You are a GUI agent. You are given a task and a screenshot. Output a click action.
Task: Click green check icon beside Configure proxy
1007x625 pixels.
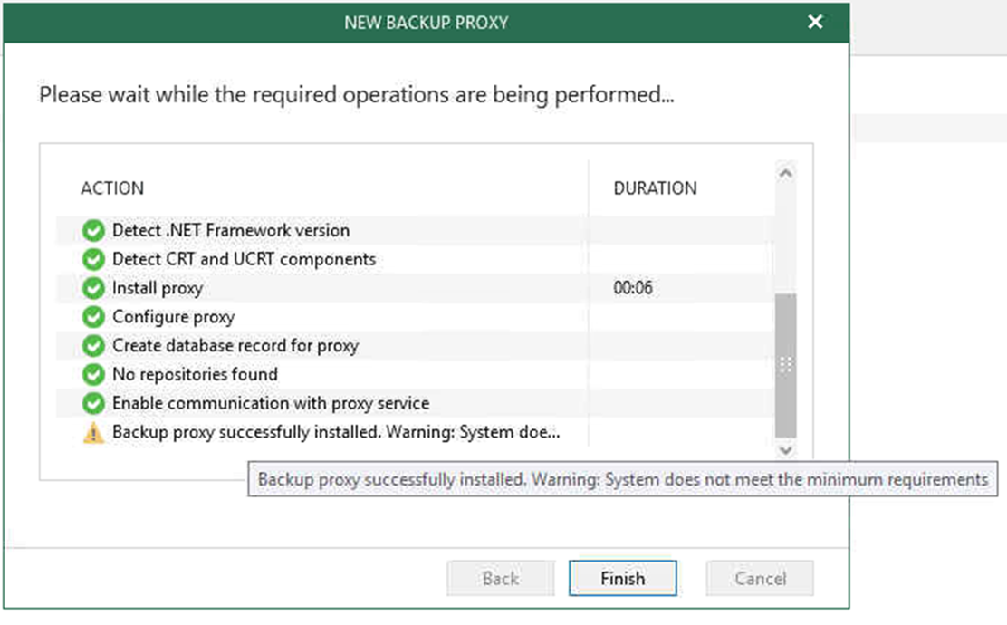93,317
